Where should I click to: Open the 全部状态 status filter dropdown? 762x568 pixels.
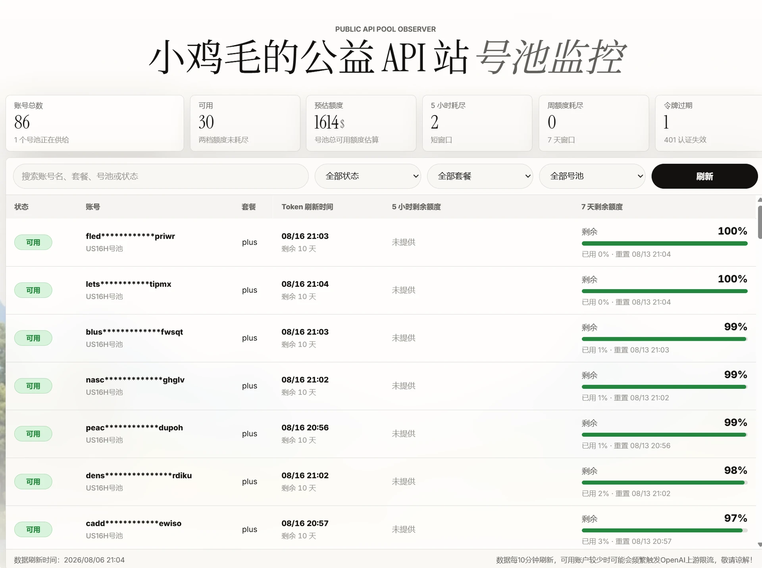point(368,176)
